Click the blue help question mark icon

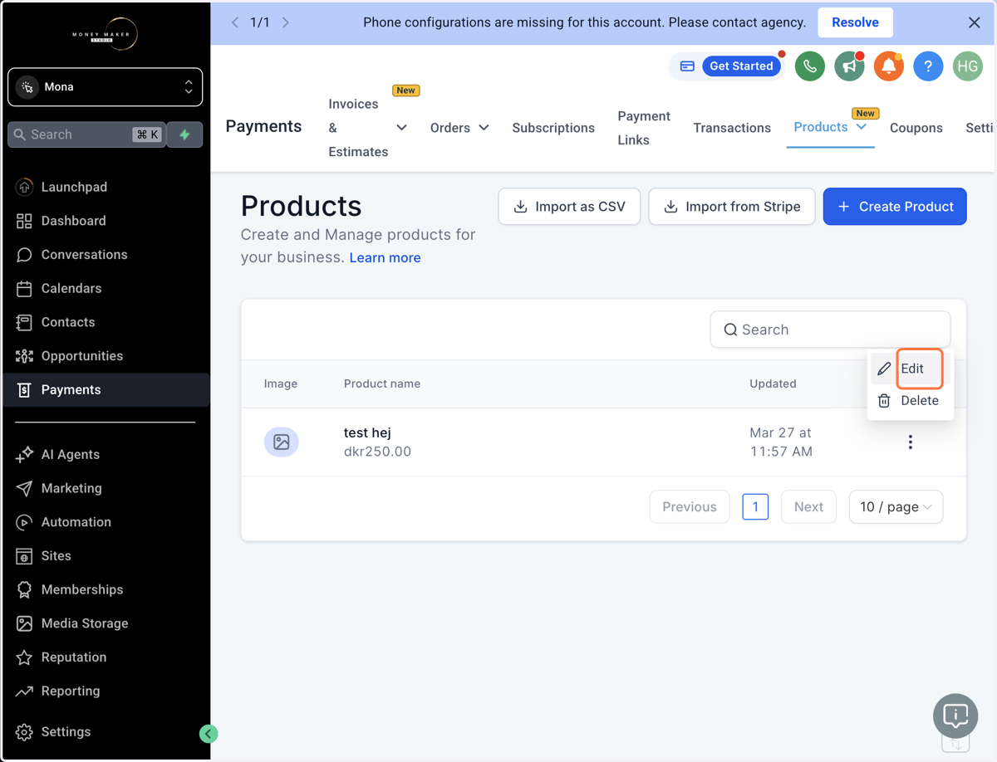(x=928, y=66)
